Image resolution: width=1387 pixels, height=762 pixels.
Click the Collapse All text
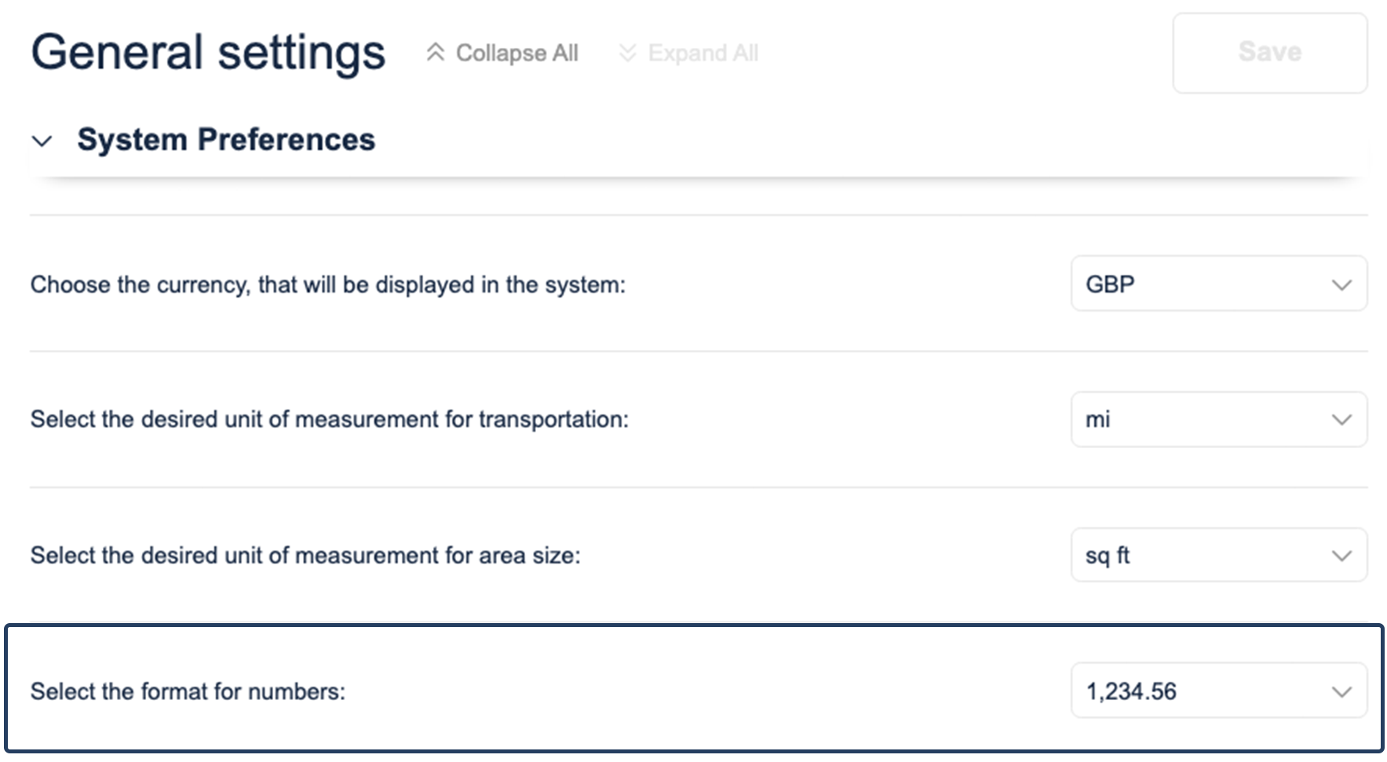point(516,53)
